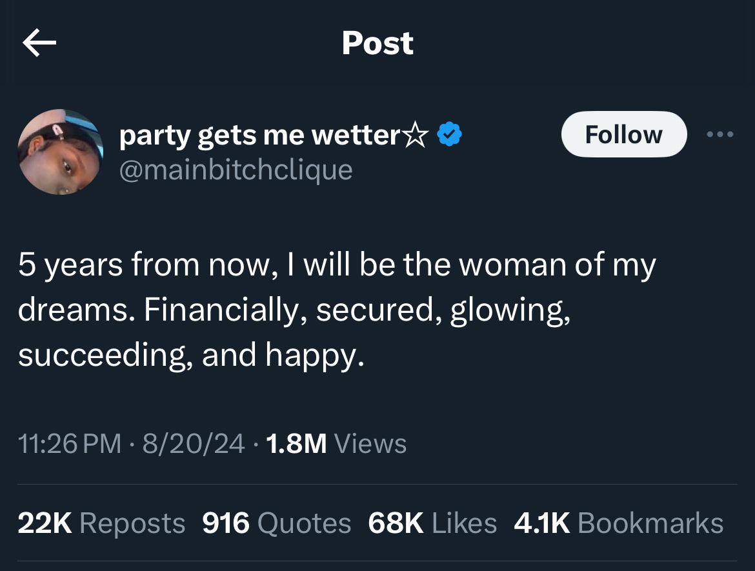The image size is (755, 571).
Task: Tap the 8/20/24 post date
Action: [x=194, y=443]
